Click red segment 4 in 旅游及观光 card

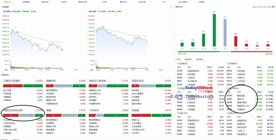pos(135,86)
